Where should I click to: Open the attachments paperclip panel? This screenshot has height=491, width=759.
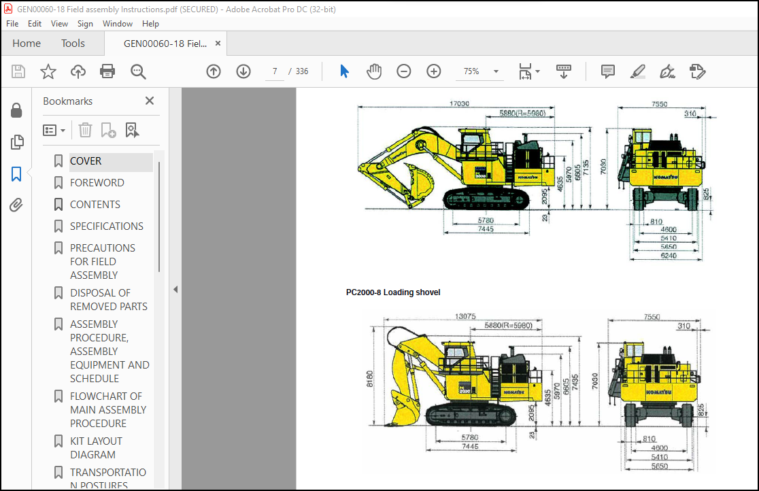[x=16, y=205]
